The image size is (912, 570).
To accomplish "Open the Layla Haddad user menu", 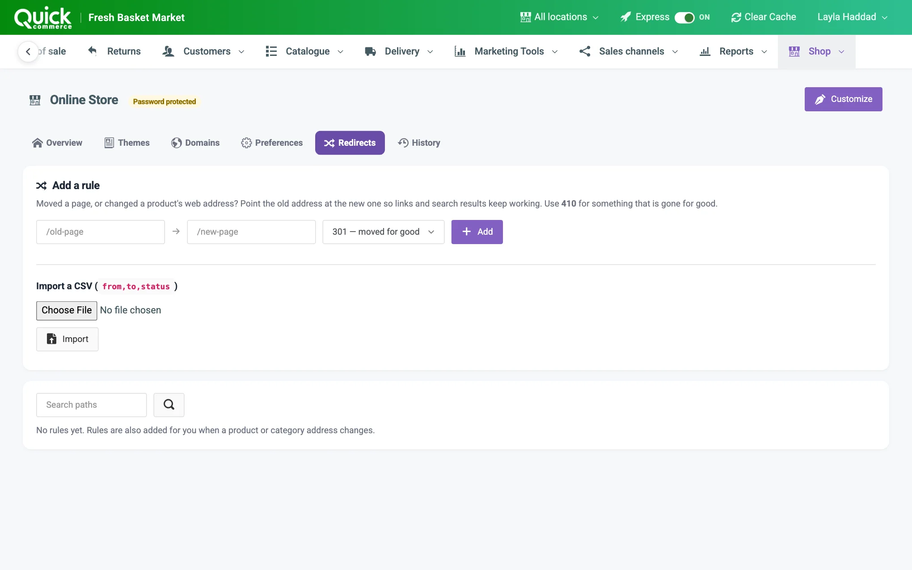I will [852, 17].
